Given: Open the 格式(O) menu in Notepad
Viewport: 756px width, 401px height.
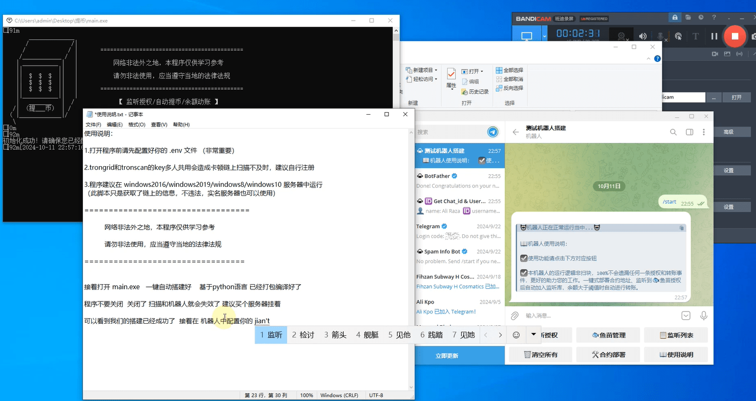Looking at the screenshot, I should pyautogui.click(x=137, y=124).
